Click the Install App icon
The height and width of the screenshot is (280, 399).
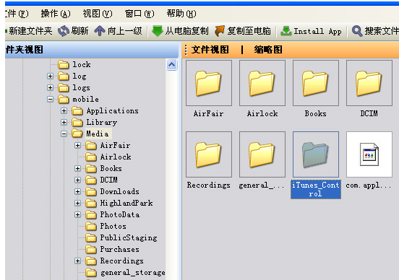click(x=286, y=31)
